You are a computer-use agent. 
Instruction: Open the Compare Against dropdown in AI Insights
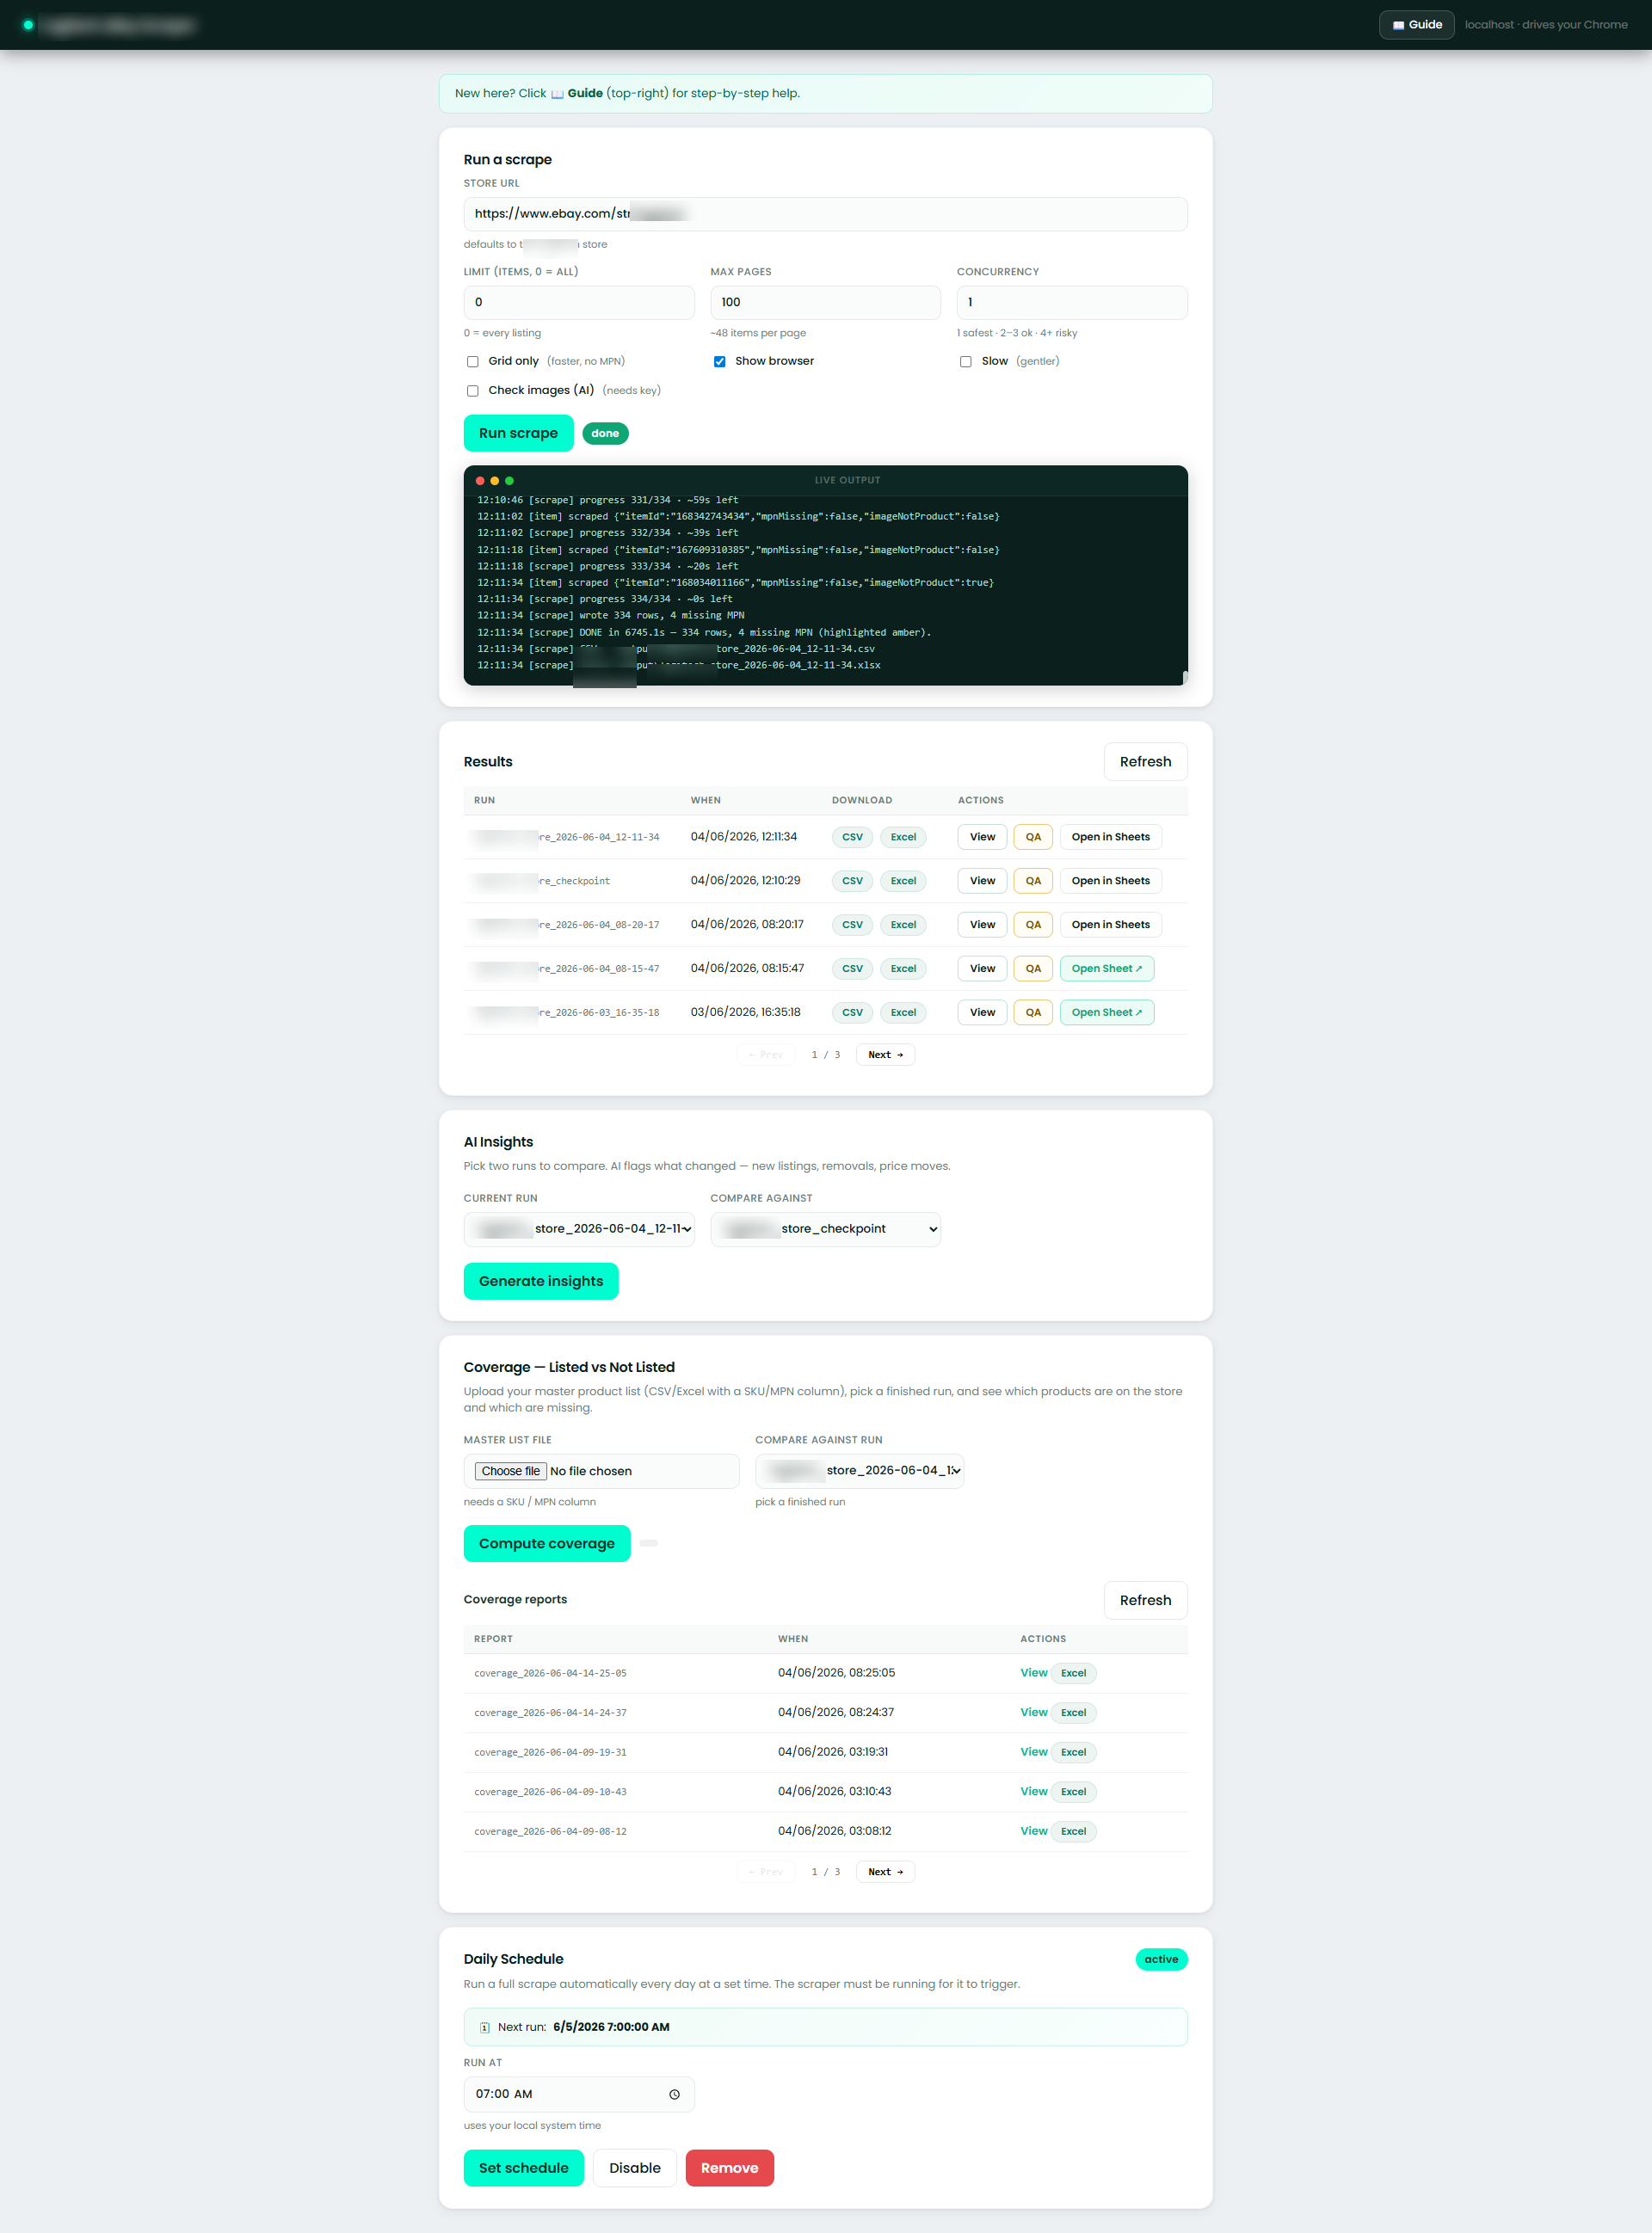(825, 1229)
